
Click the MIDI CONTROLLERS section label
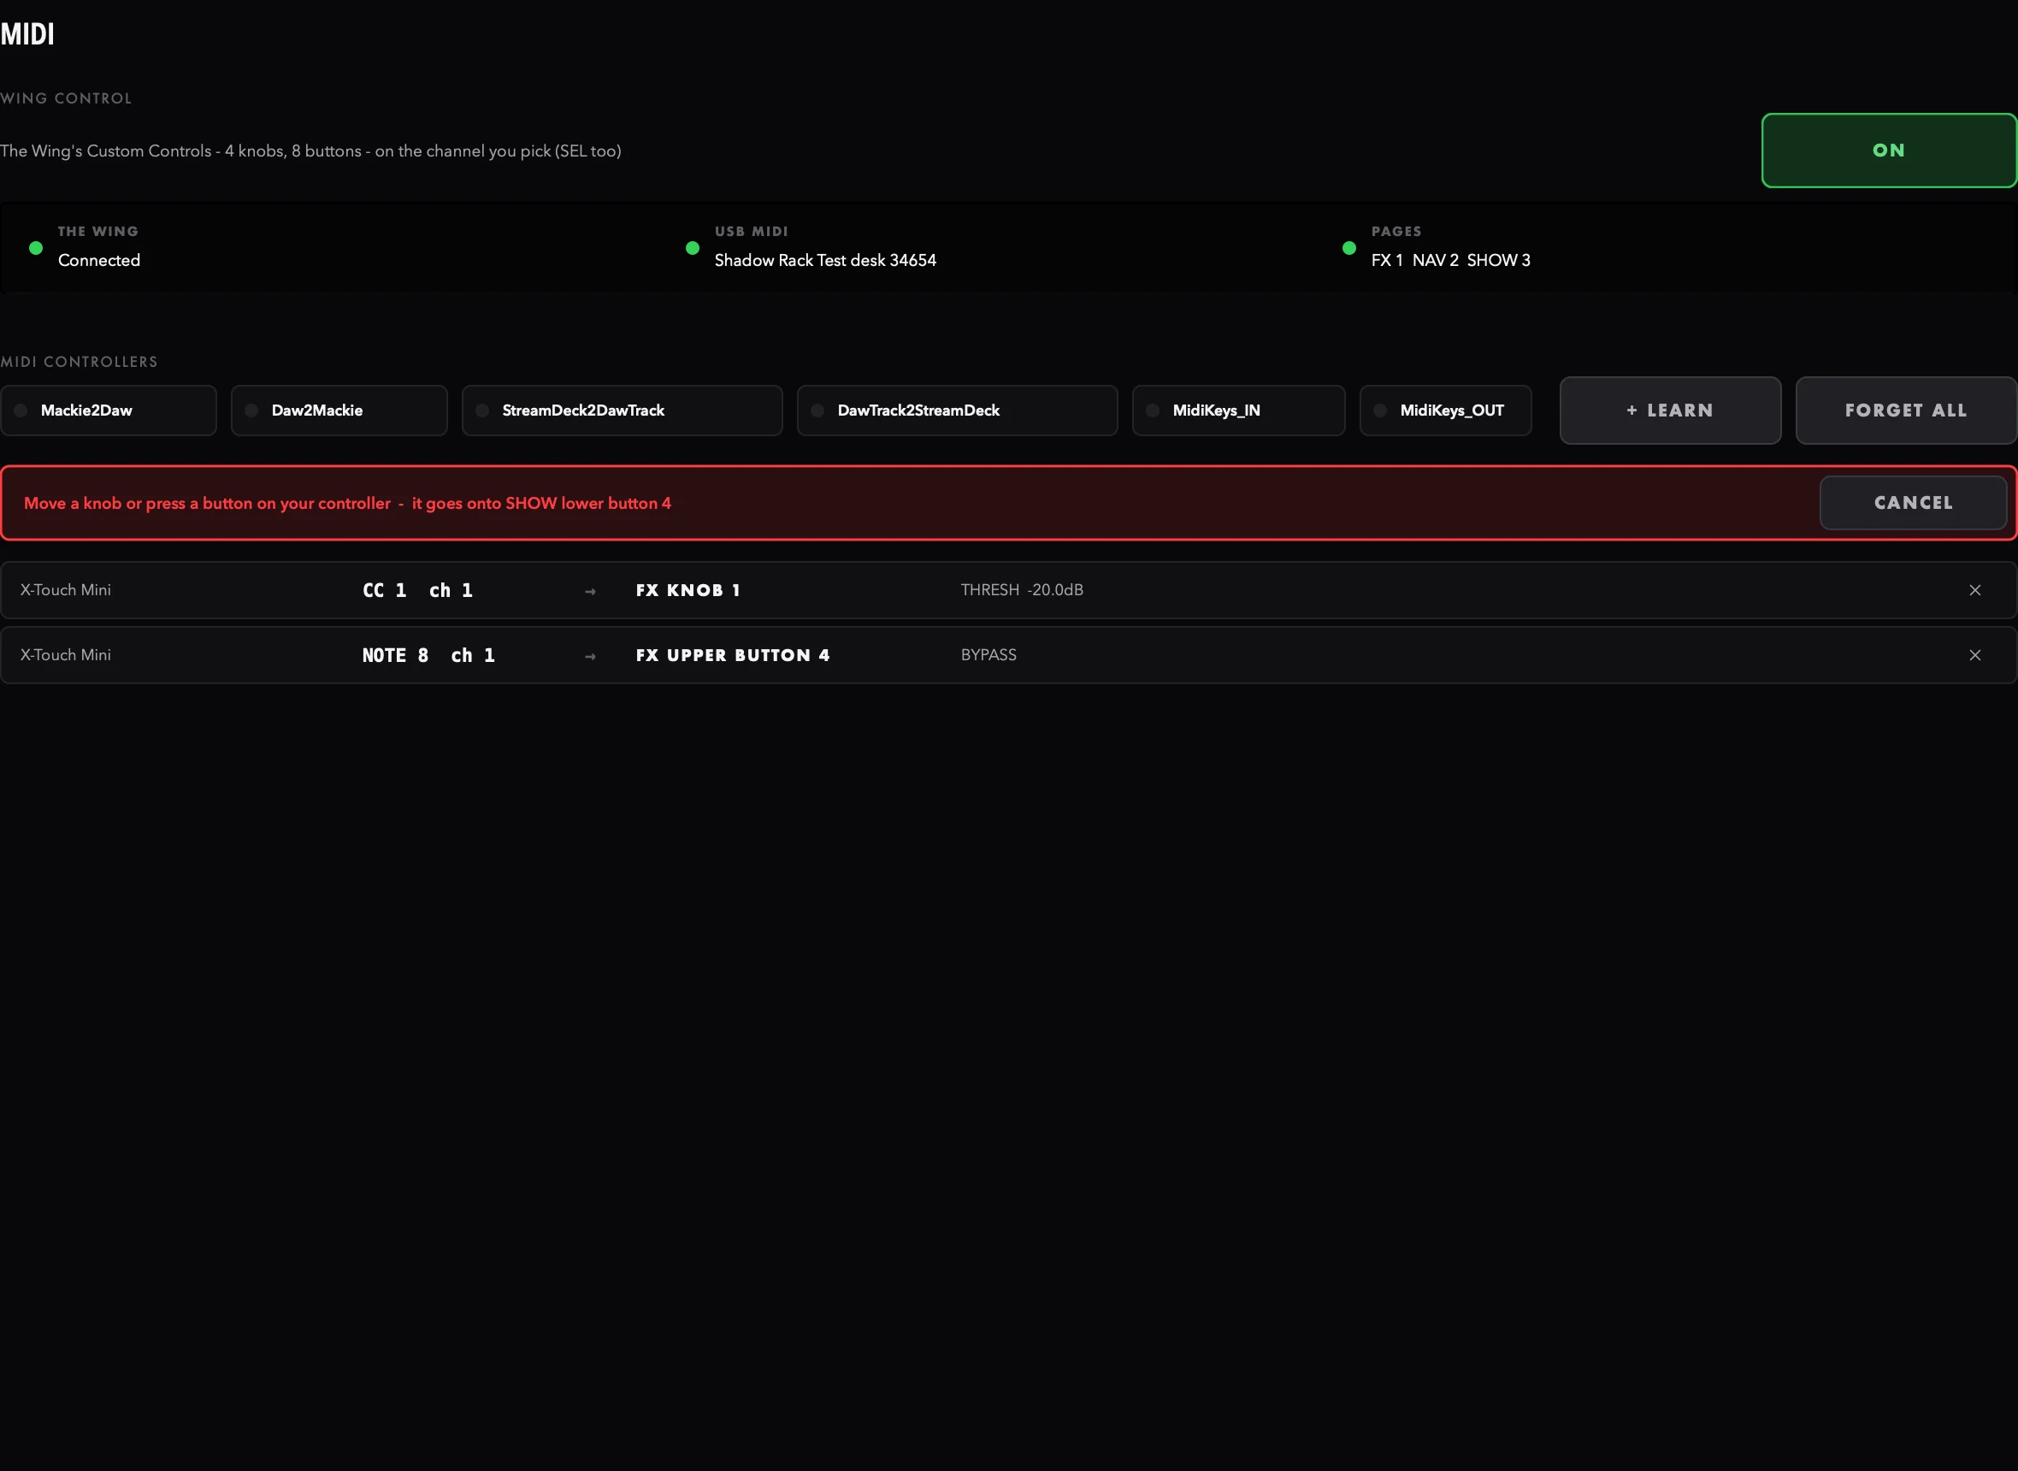[80, 362]
